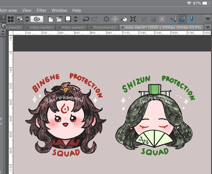
Task: Click the Wi-Fi status icon
Action: pos(189,3)
